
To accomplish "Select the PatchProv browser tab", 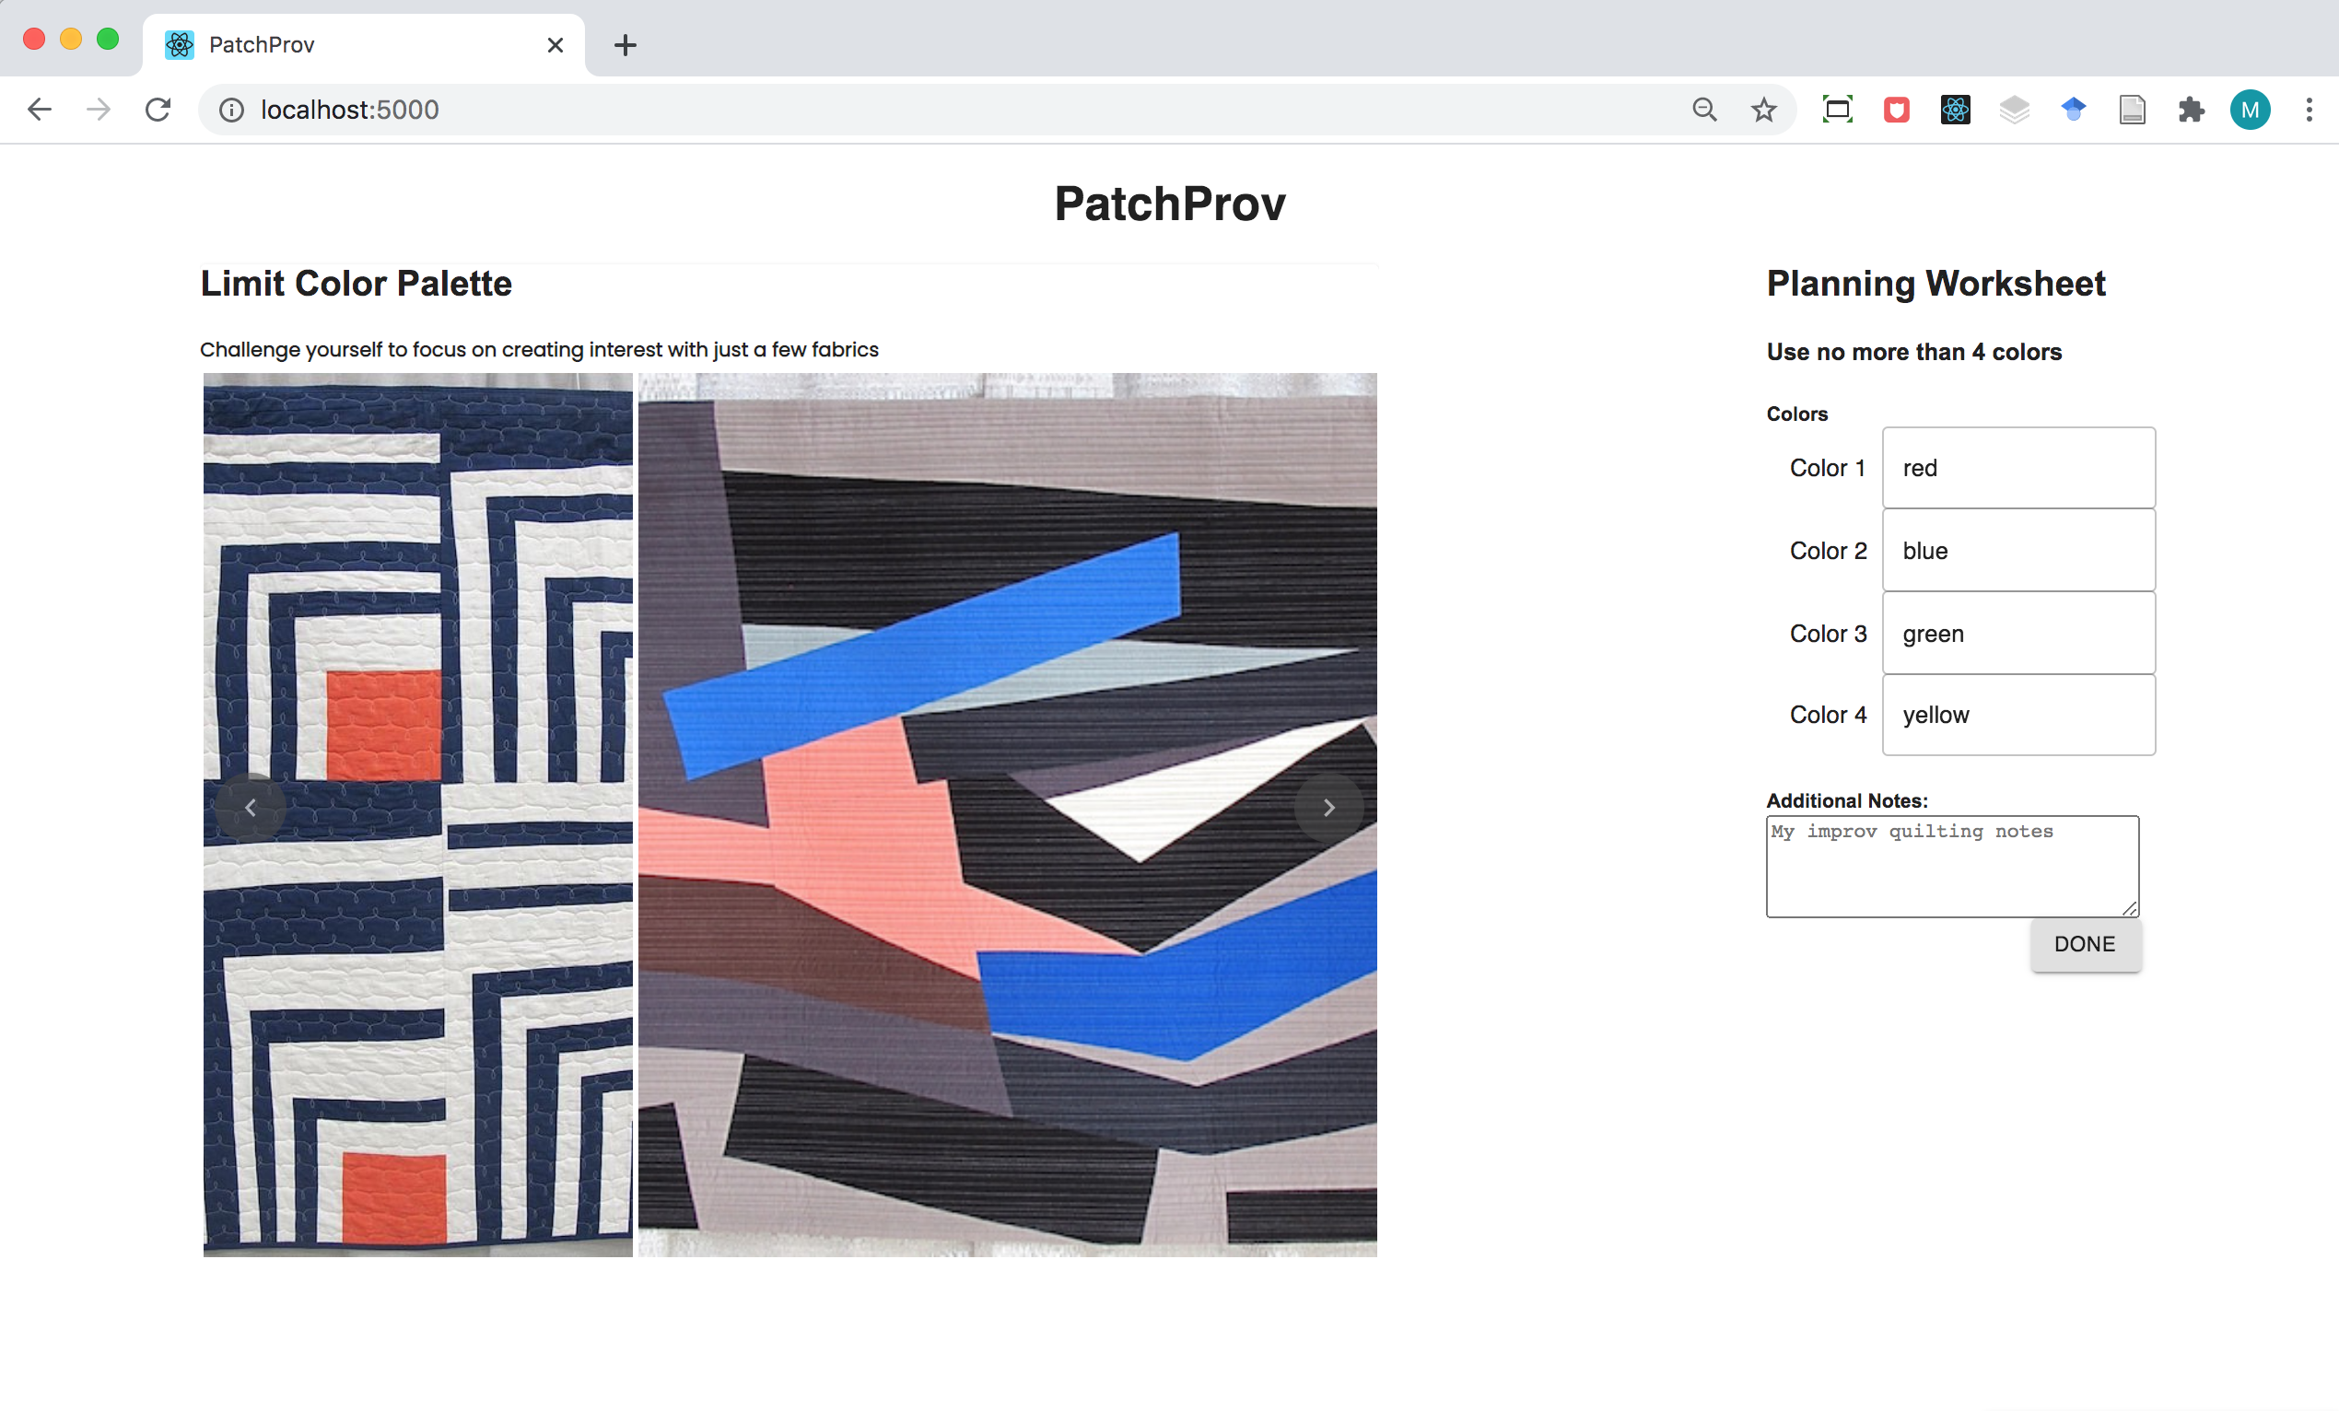I will click(364, 44).
